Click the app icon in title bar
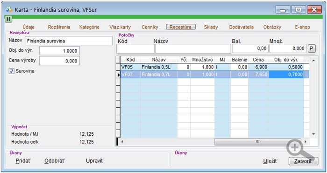The width and height of the screenshot is (327, 173). click(x=9, y=10)
